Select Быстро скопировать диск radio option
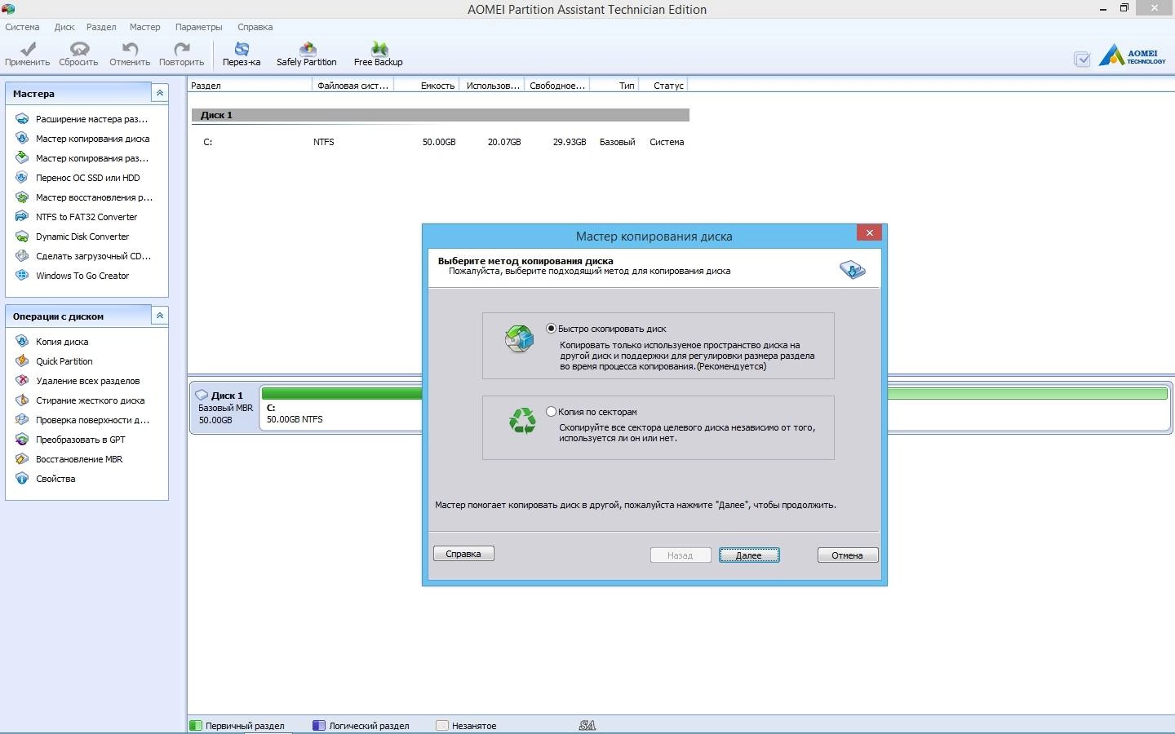The width and height of the screenshot is (1175, 734). coord(552,329)
